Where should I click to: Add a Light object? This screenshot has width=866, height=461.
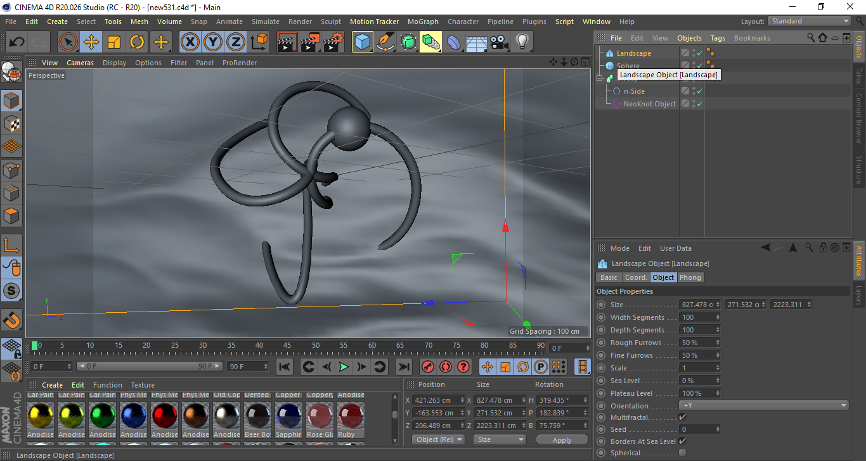522,42
